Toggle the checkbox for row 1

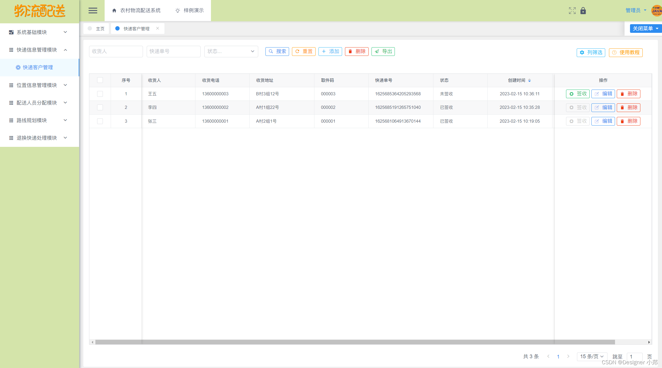[100, 94]
